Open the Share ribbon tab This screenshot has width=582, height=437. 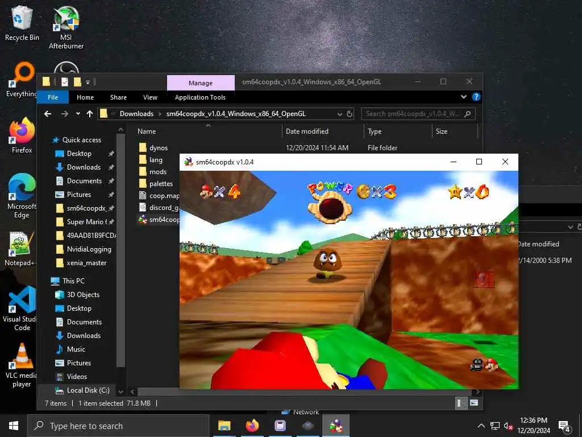coord(118,97)
